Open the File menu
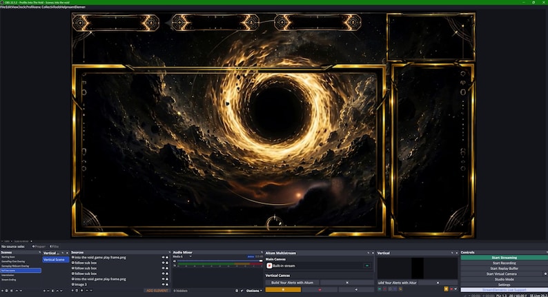 tap(3, 7)
